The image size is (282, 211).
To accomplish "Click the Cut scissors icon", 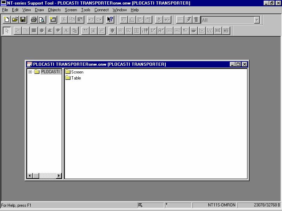I will click(64, 20).
